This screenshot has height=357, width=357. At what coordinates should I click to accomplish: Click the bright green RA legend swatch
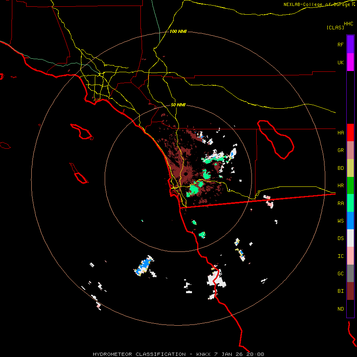pyautogui.click(x=350, y=203)
